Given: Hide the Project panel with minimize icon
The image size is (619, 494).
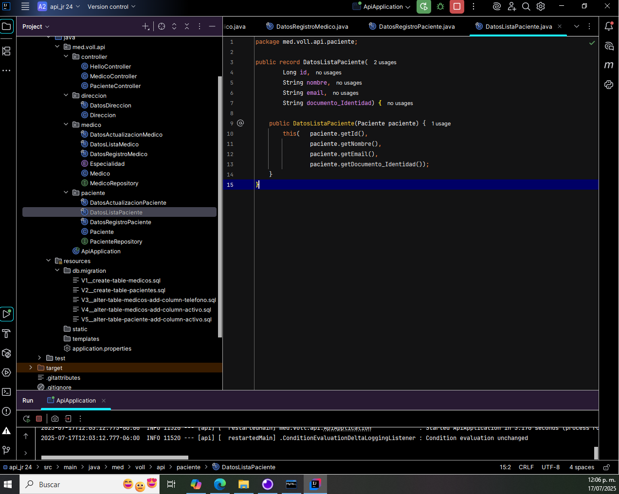Looking at the screenshot, I should pyautogui.click(x=212, y=26).
